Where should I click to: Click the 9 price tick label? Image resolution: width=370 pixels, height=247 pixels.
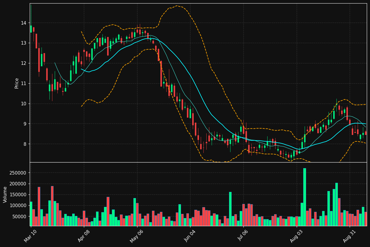25,124
